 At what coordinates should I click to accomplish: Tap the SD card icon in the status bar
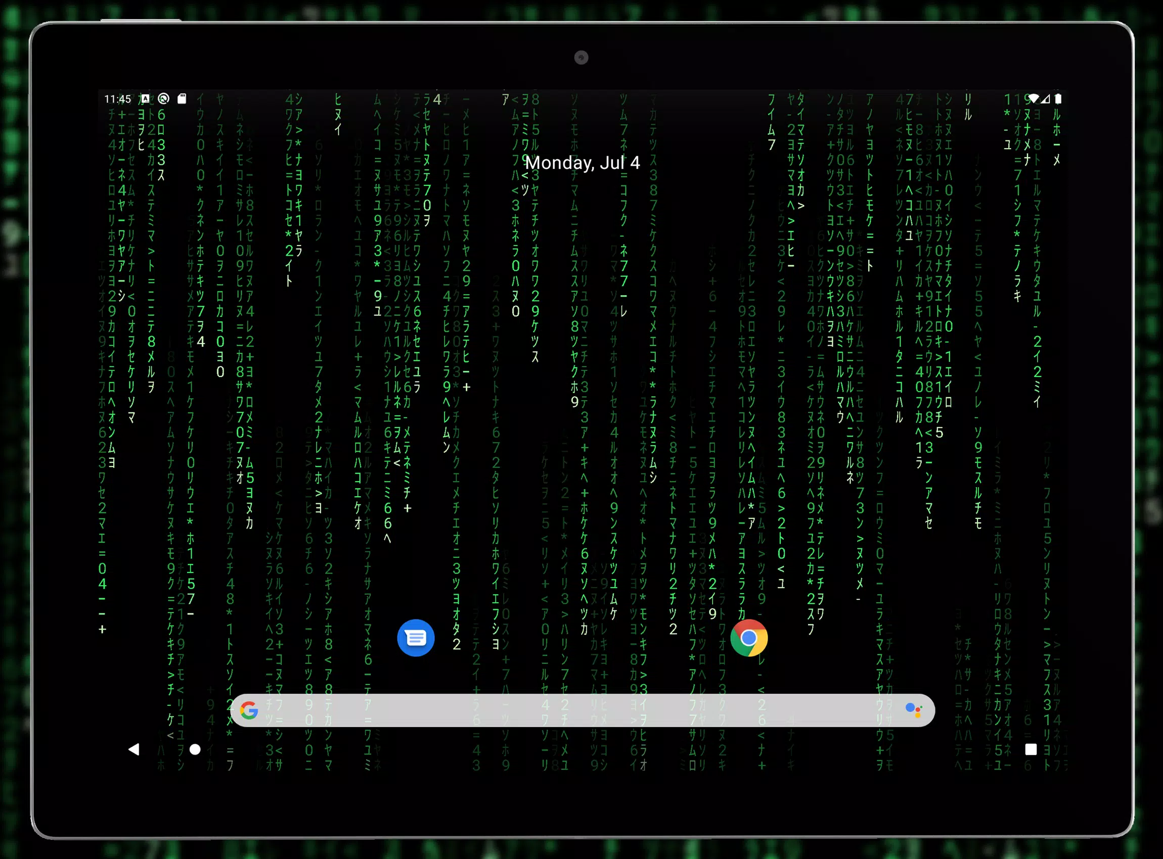click(182, 99)
